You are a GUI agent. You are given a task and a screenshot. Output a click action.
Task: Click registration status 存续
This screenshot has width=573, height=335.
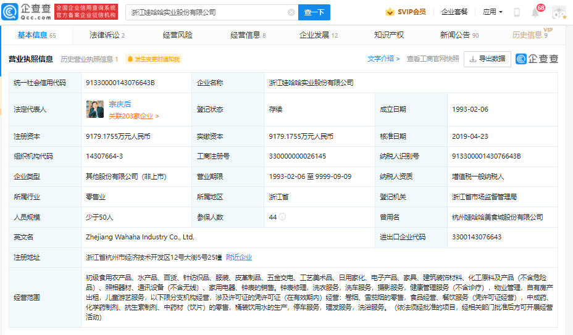coord(275,109)
